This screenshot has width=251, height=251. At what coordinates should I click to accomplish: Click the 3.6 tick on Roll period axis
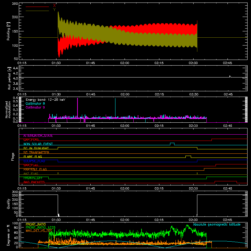click(15, 89)
